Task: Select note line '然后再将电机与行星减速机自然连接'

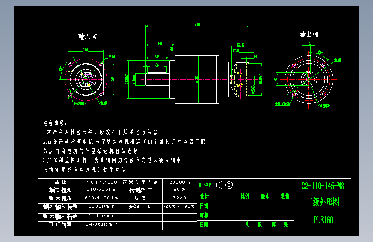Action: (x=91, y=151)
